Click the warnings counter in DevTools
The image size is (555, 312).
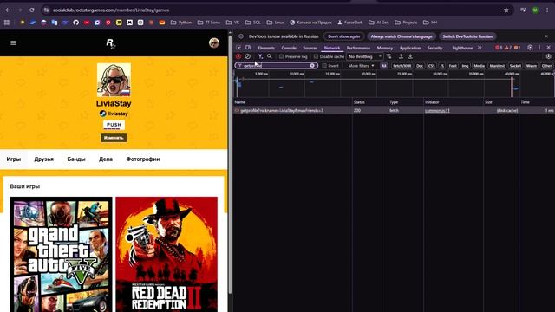(508, 48)
